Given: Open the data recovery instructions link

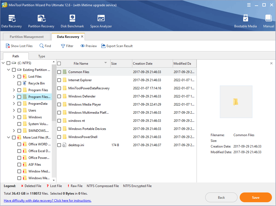Looking at the screenshot, I should pos(47,201).
